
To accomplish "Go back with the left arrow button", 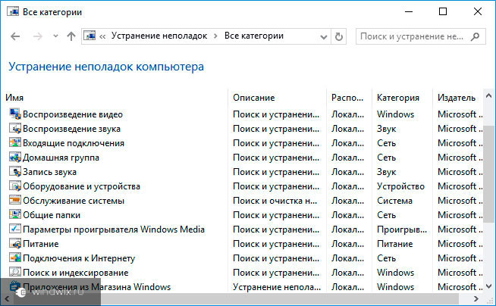I will [15, 36].
